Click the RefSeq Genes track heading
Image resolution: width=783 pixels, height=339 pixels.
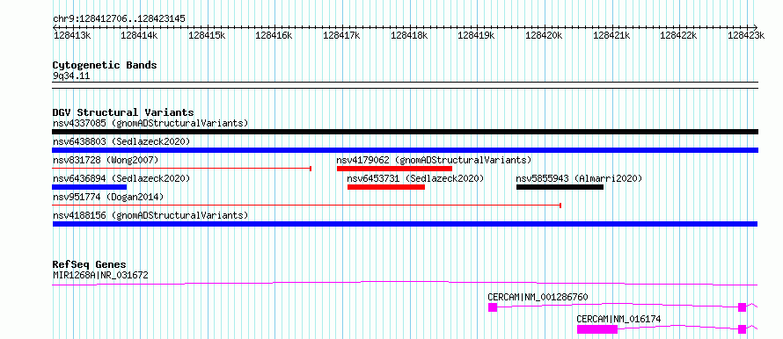[90, 264]
